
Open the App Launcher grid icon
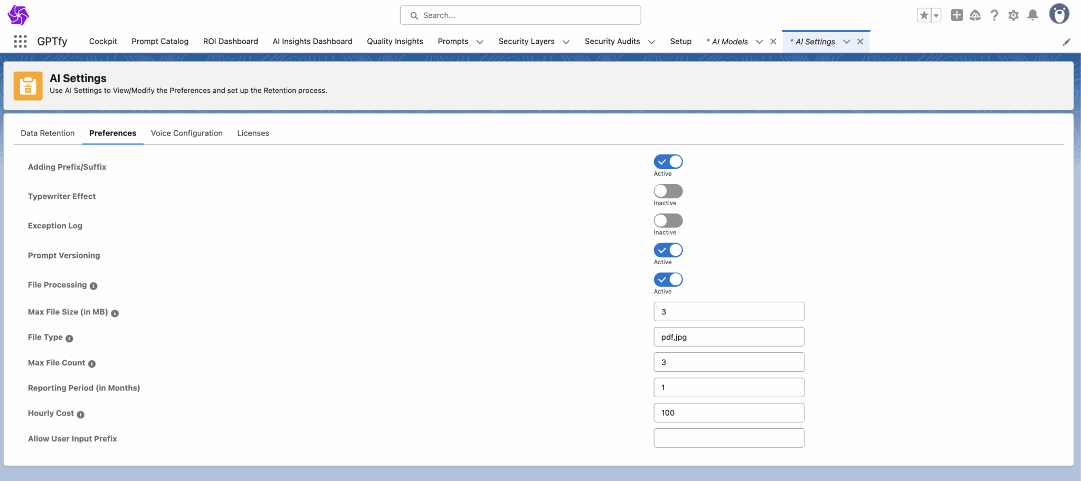(x=20, y=41)
